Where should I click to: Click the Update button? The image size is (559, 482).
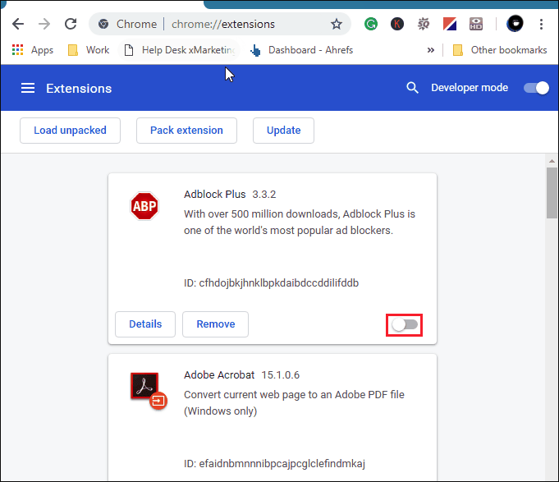(283, 131)
